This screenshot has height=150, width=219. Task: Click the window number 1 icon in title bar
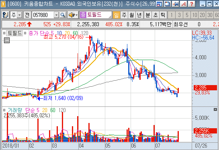click(x=3, y=4)
